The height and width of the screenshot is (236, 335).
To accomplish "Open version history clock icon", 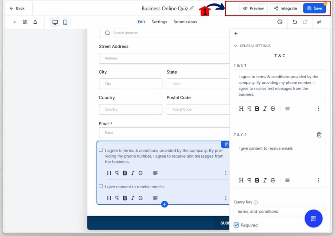I will [280, 22].
